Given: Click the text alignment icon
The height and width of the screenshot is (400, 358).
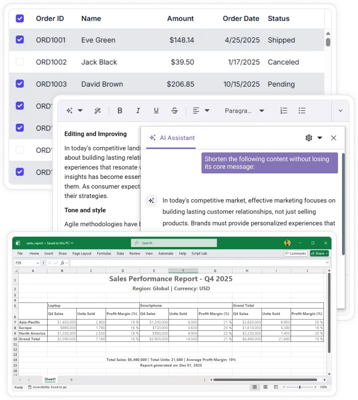Looking at the screenshot, I should 196,111.
